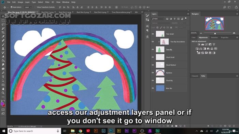Open the Auto-Select Layer dropdown

[28, 7]
